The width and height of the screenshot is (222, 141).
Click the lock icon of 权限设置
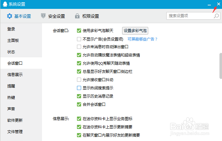pyautogui.click(x=77, y=16)
